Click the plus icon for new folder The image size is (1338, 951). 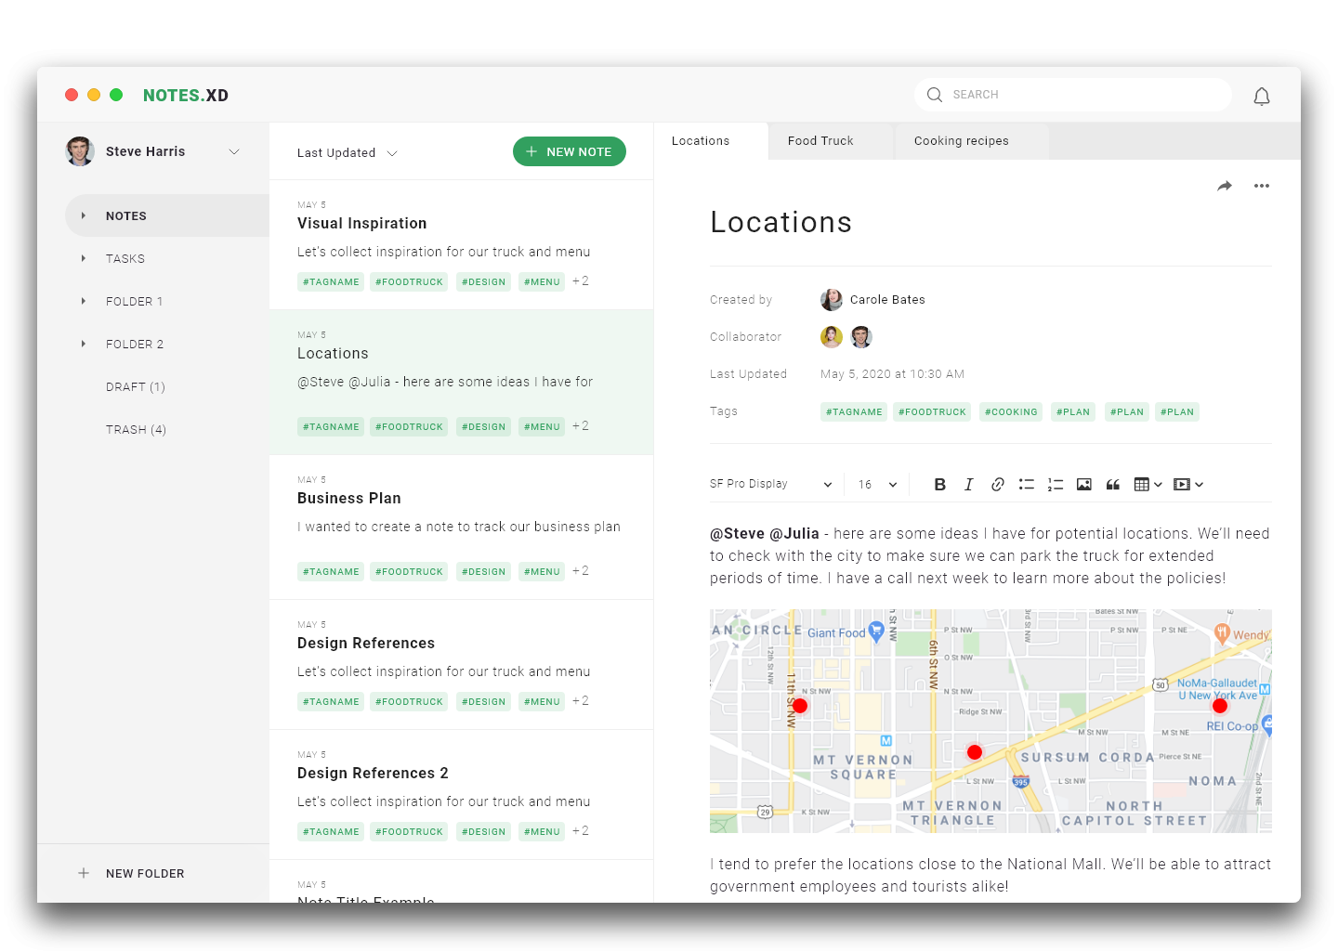click(84, 873)
